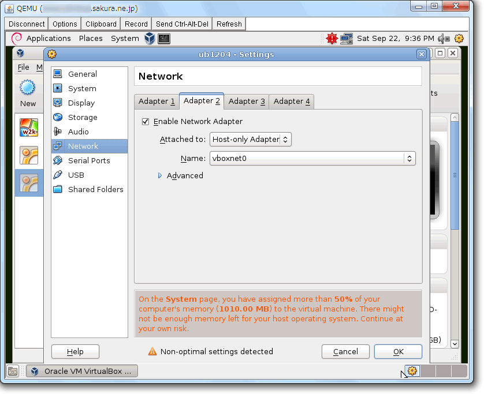Close the Settings dialog
The height and width of the screenshot is (394, 484).
tap(422, 54)
